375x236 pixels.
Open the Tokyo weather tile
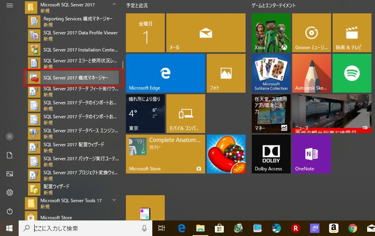click(x=145, y=113)
